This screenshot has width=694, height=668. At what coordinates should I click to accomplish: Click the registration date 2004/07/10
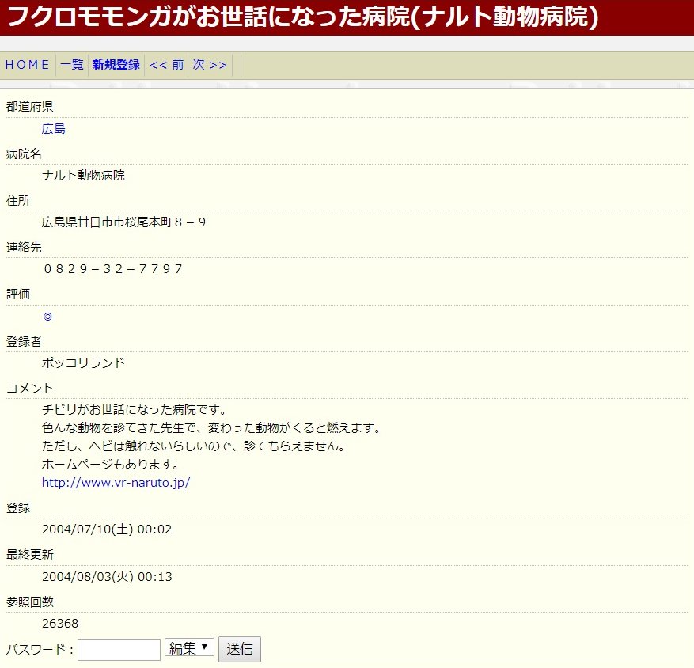pos(107,529)
